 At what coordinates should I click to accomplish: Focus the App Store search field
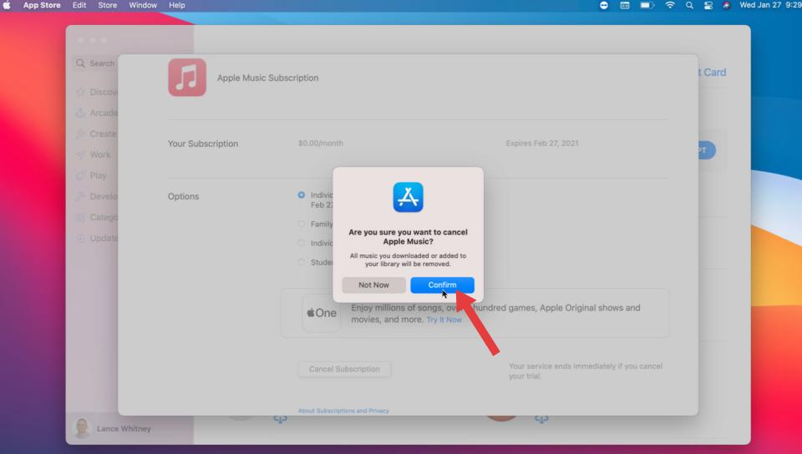pyautogui.click(x=97, y=63)
